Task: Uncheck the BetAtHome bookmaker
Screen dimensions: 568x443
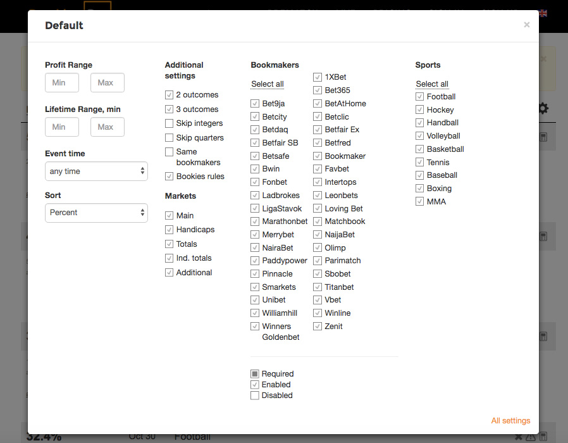Action: (318, 104)
